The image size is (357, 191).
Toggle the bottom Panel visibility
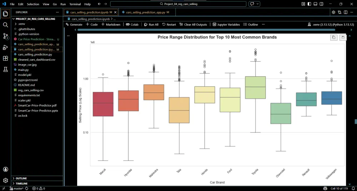click(315, 4)
